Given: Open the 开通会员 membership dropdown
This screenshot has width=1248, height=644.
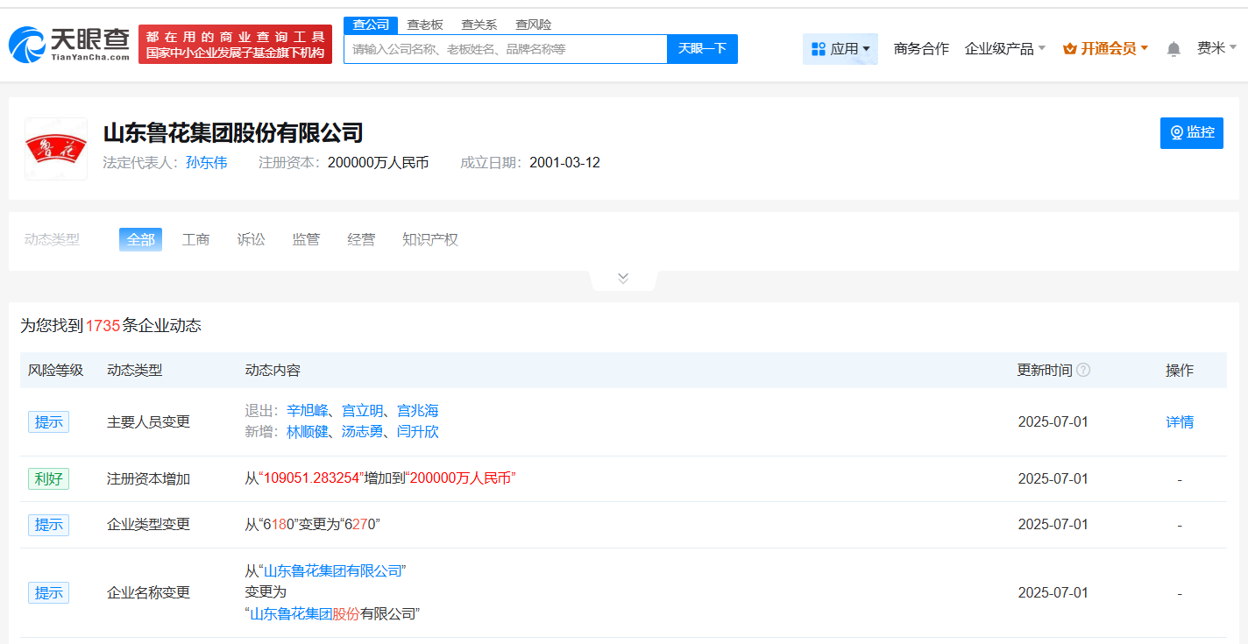Looking at the screenshot, I should pos(1105,49).
